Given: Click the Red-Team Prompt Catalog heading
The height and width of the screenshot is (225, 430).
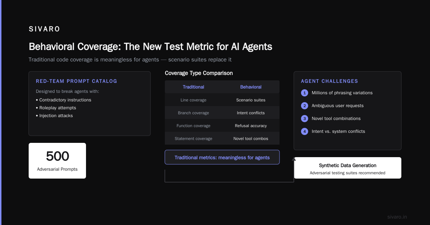Looking at the screenshot, I should (x=76, y=81).
